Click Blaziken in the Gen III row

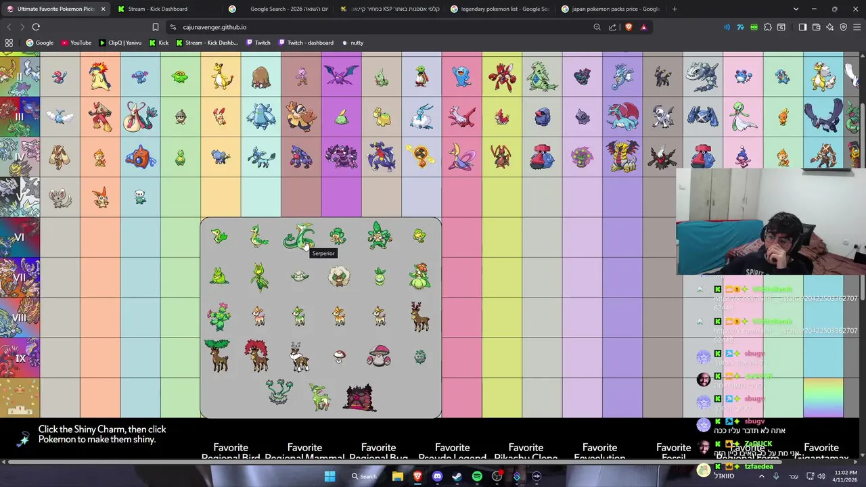99,116
